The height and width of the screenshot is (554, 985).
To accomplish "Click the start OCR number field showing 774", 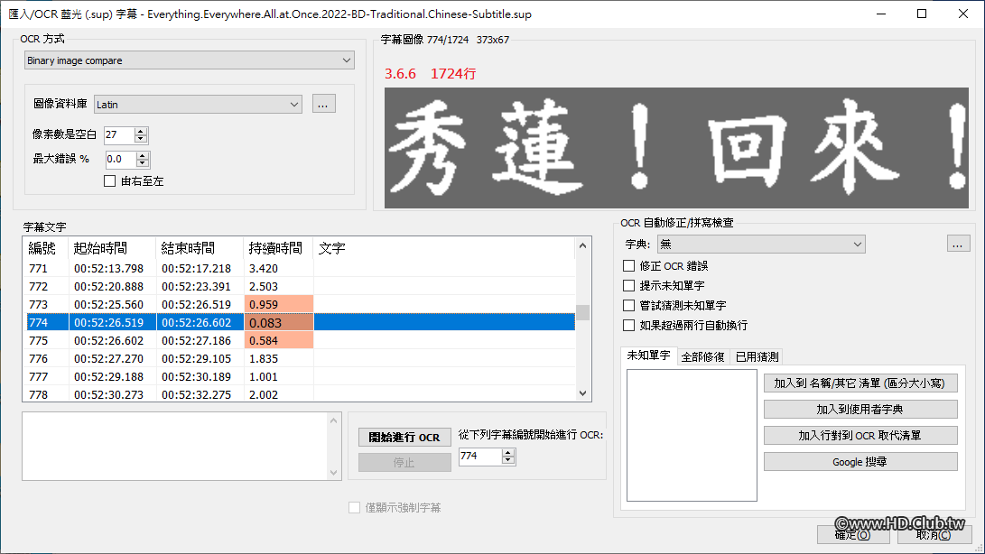I will pos(480,456).
